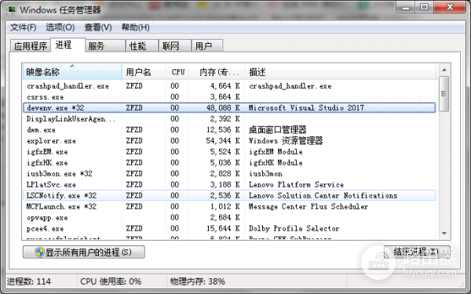Viewport: 471px width, 294px height.
Task: Select the MCPLaunch.exe *32 process
Action: [x=229, y=206]
